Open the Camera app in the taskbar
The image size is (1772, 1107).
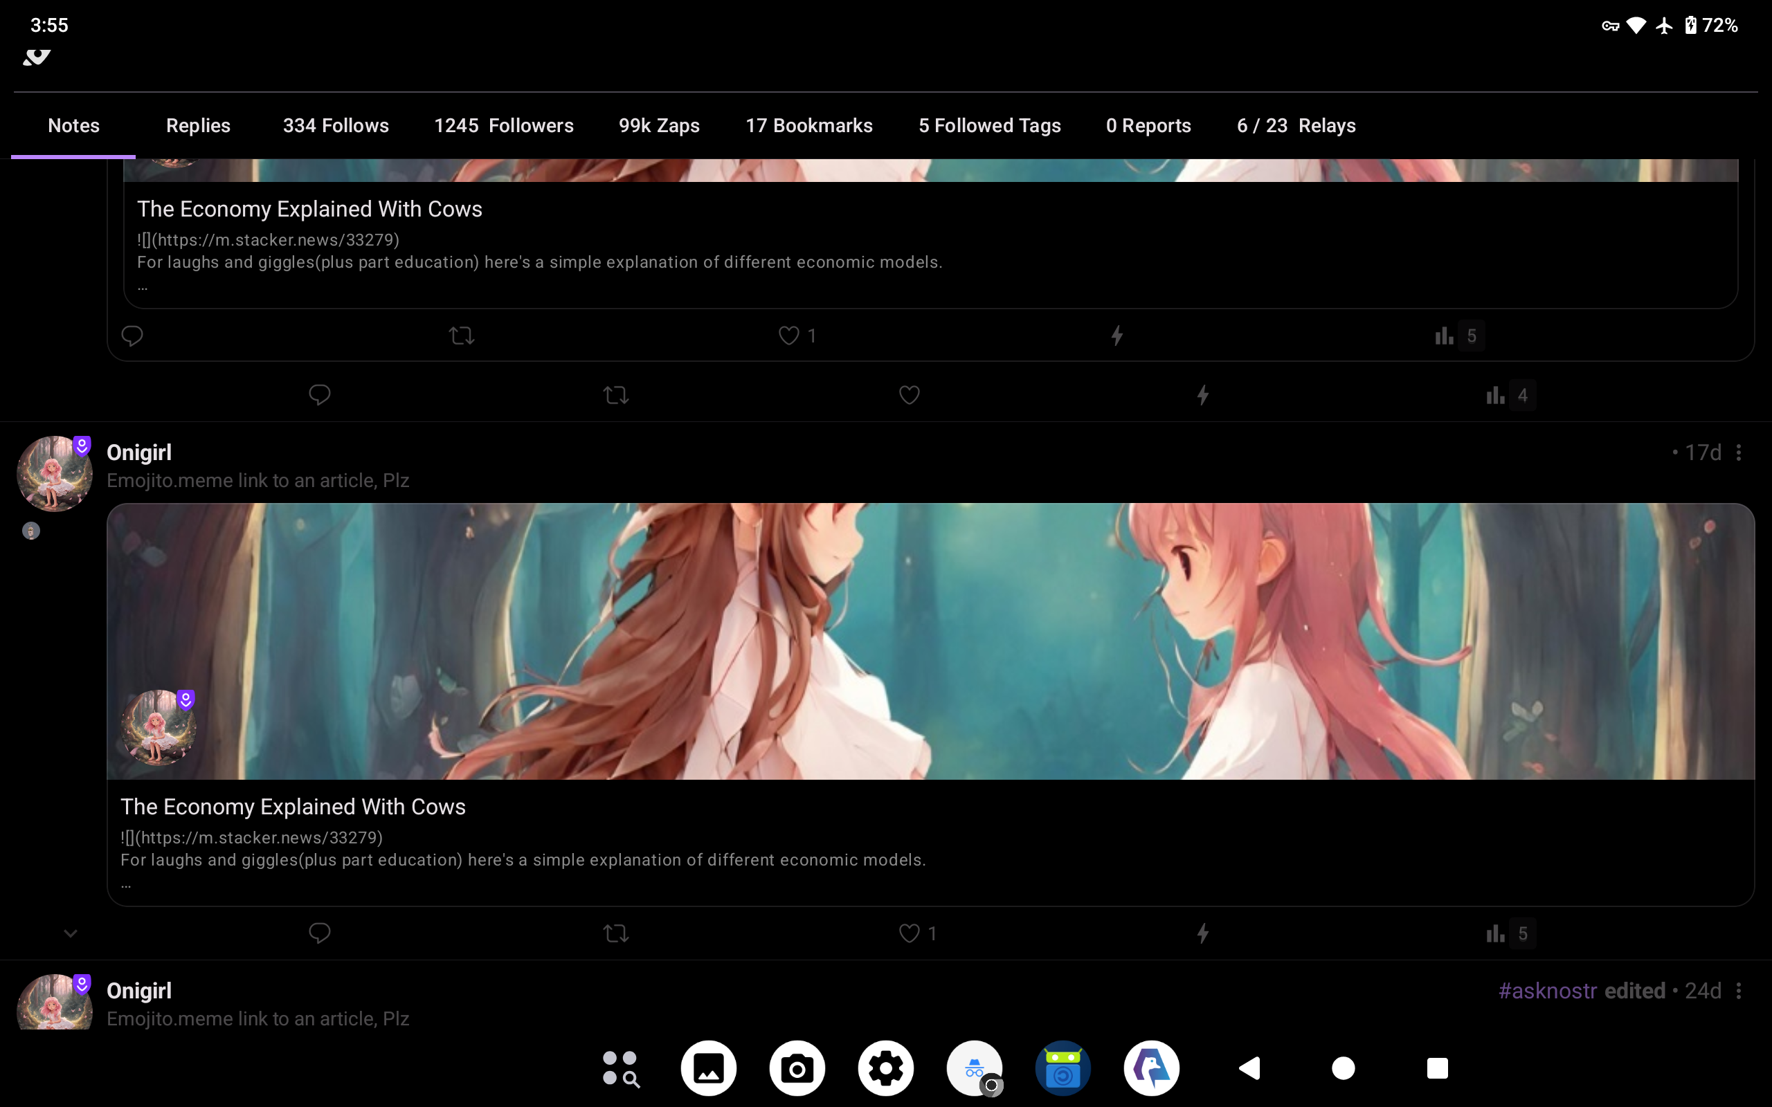coord(797,1068)
